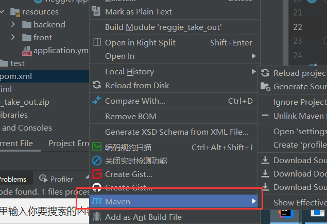Click the Open in Right Split icon

(x=96, y=43)
